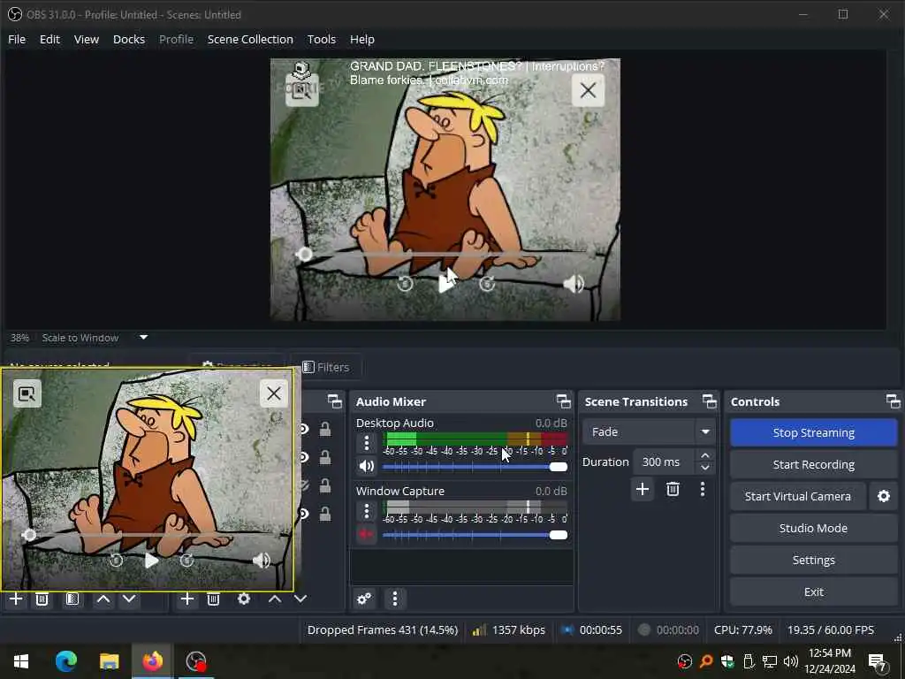Move scene up with the arrow icon
The image size is (905, 679).
pos(103,599)
